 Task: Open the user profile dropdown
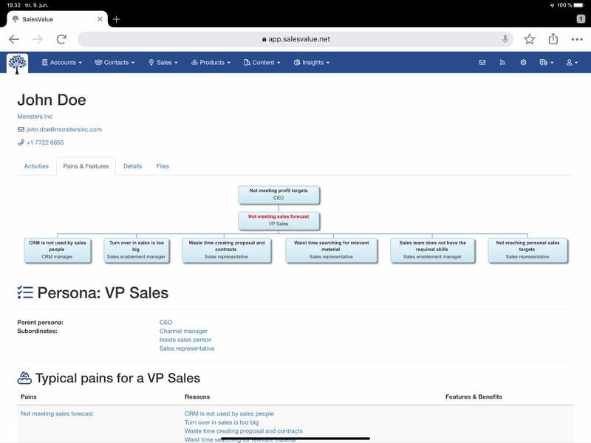tap(573, 63)
